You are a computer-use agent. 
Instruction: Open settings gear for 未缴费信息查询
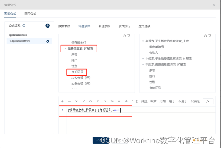tap(47, 41)
